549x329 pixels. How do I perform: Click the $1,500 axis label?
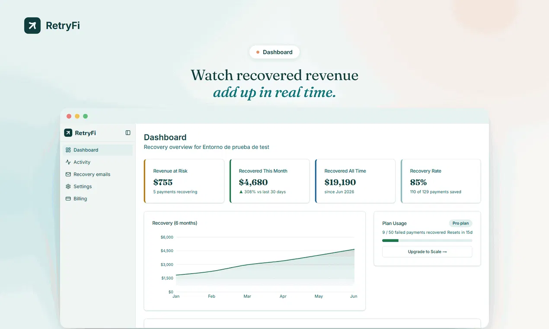point(167,278)
